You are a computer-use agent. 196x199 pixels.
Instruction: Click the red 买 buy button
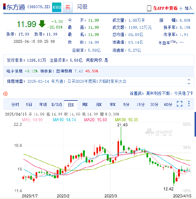click(68, 7)
